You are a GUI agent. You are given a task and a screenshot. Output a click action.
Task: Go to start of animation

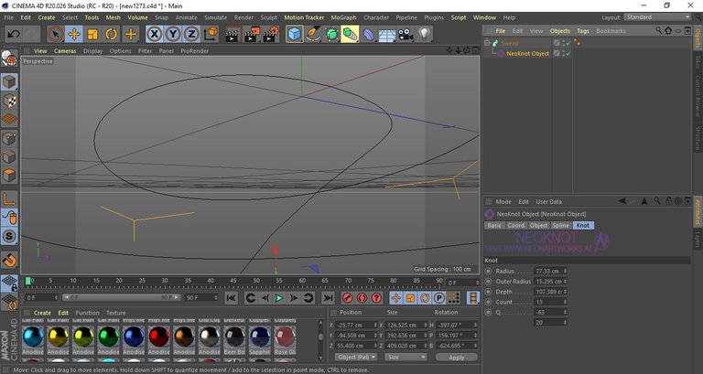click(x=231, y=298)
